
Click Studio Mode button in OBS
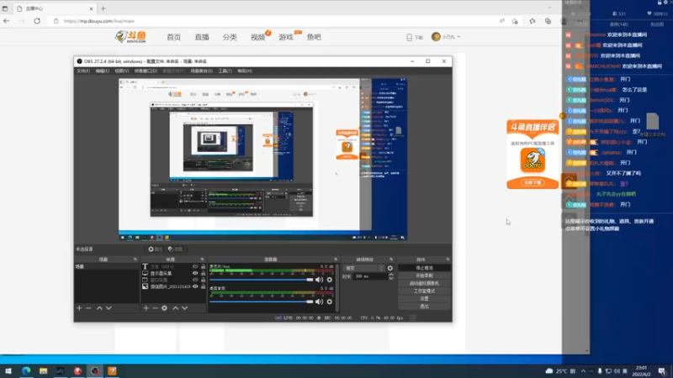(x=424, y=291)
